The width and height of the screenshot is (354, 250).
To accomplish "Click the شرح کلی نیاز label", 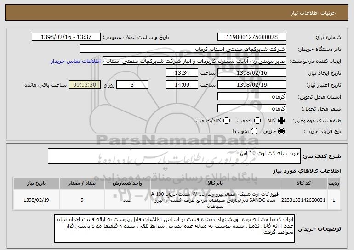I will [x=322, y=156].
